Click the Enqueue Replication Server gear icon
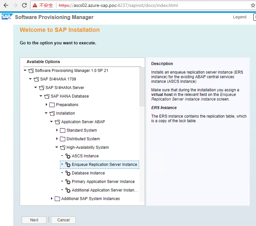 68,165
